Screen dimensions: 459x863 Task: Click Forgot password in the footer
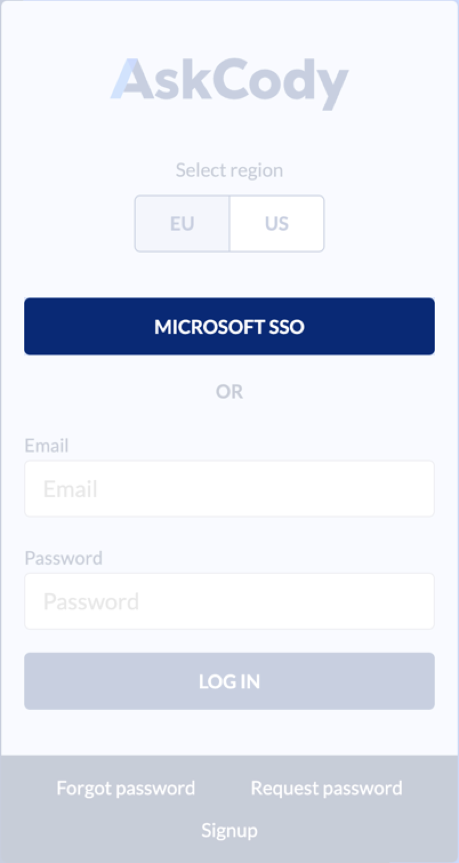click(126, 788)
